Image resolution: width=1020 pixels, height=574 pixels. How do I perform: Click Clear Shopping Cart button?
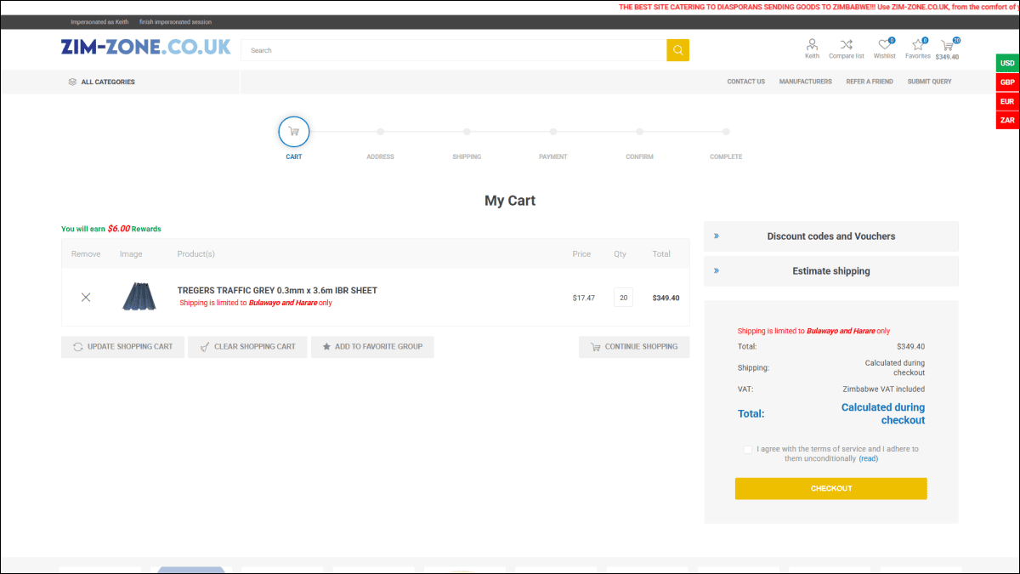tap(247, 347)
